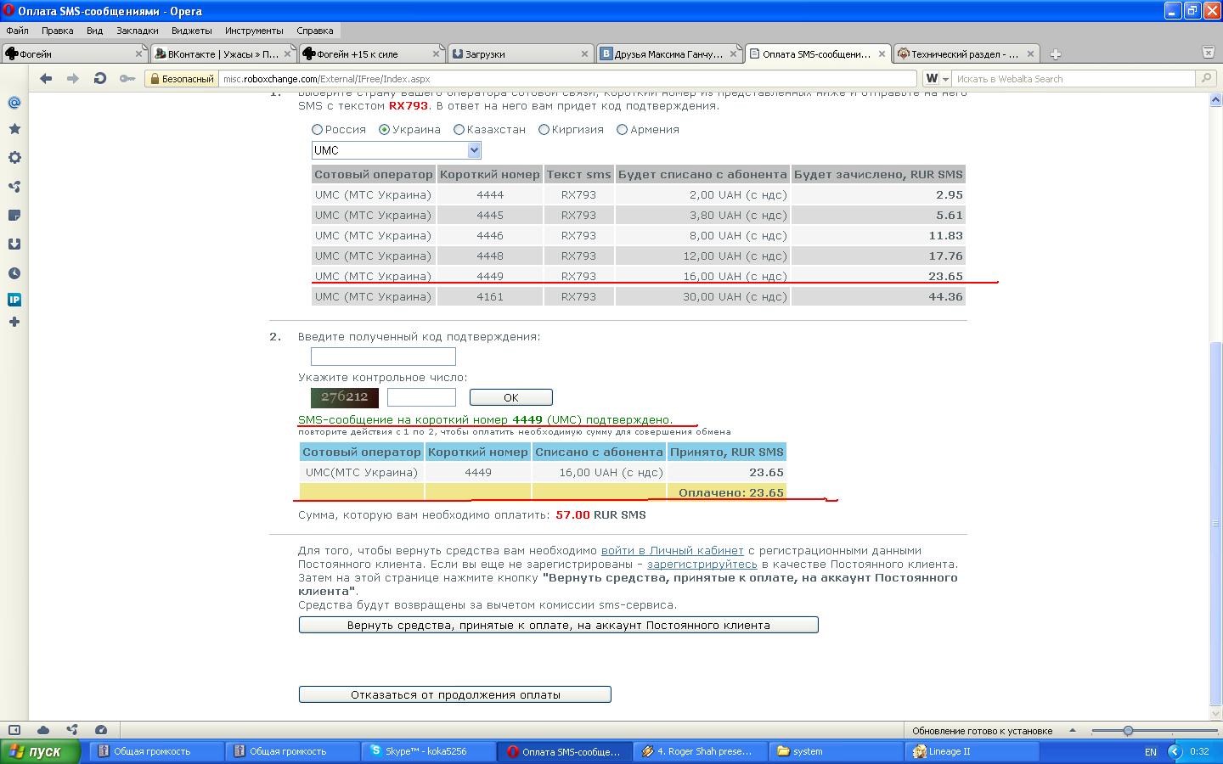The width and height of the screenshot is (1223, 764).
Task: Click the Opera Link cloud icon
Action: [43, 730]
